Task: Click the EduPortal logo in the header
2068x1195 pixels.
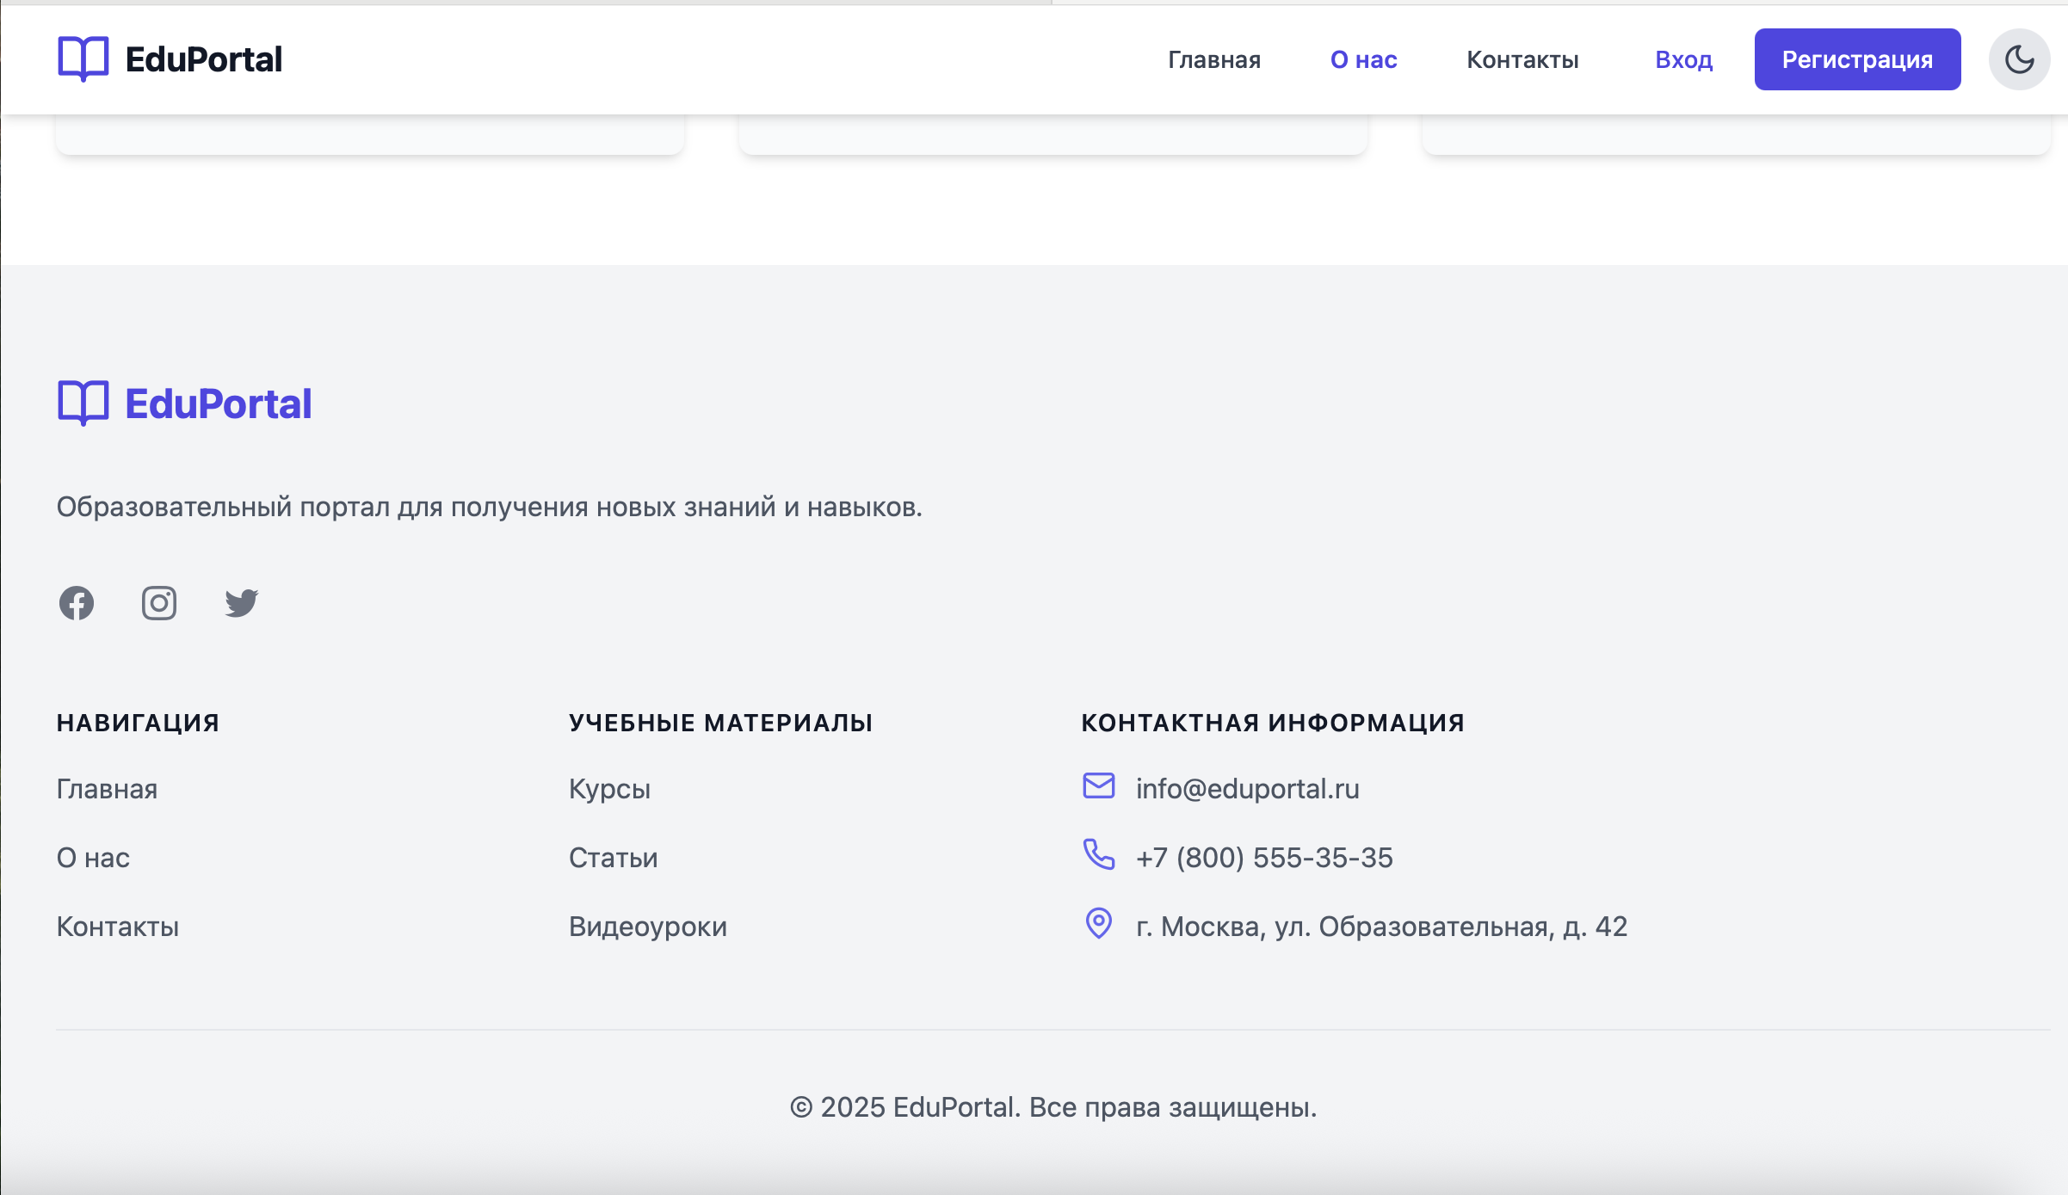Action: coord(170,59)
